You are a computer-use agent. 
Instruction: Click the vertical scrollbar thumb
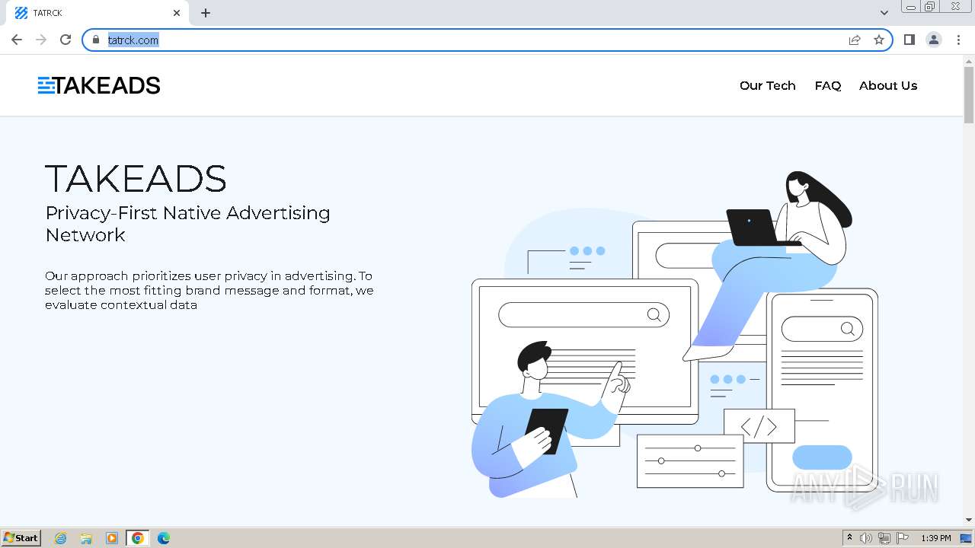[x=969, y=95]
